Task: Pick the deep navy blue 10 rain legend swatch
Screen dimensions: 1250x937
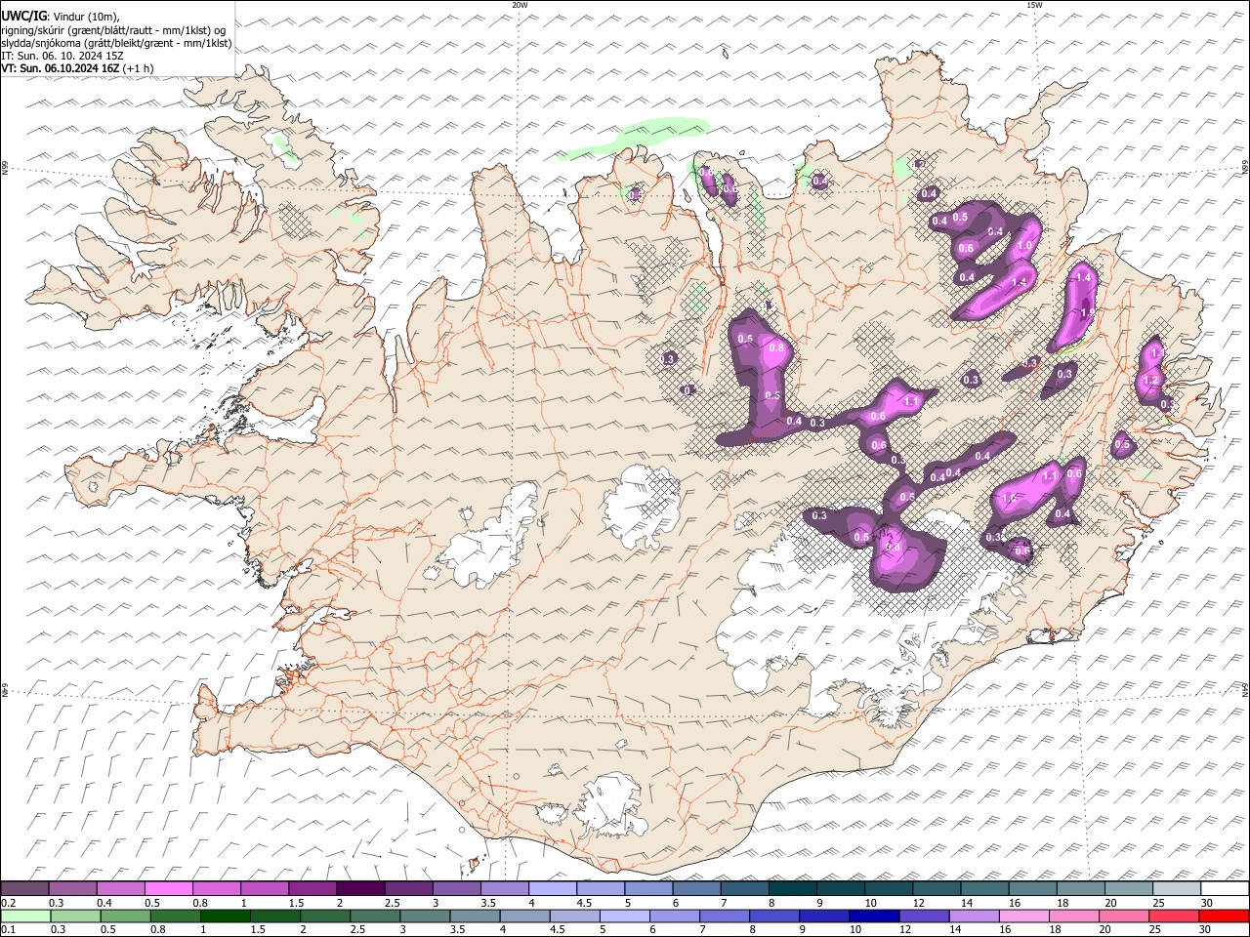Action: pyautogui.click(x=873, y=917)
